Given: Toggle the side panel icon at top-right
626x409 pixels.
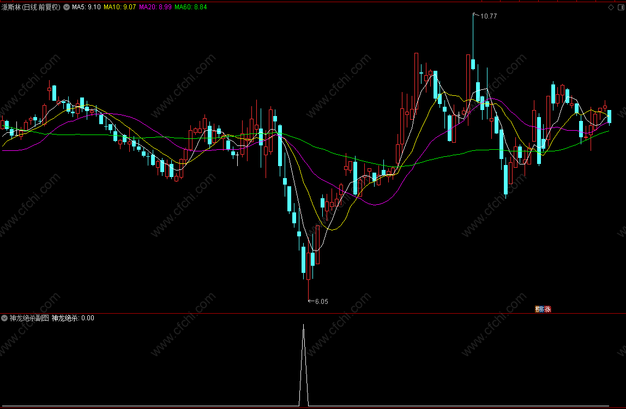Looking at the screenshot, I should click(x=621, y=7).
